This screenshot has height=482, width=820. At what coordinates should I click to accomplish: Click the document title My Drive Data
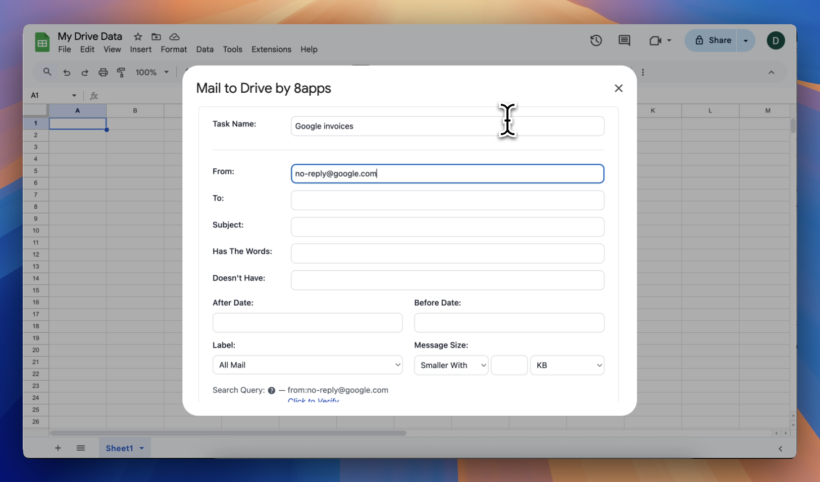tap(90, 36)
